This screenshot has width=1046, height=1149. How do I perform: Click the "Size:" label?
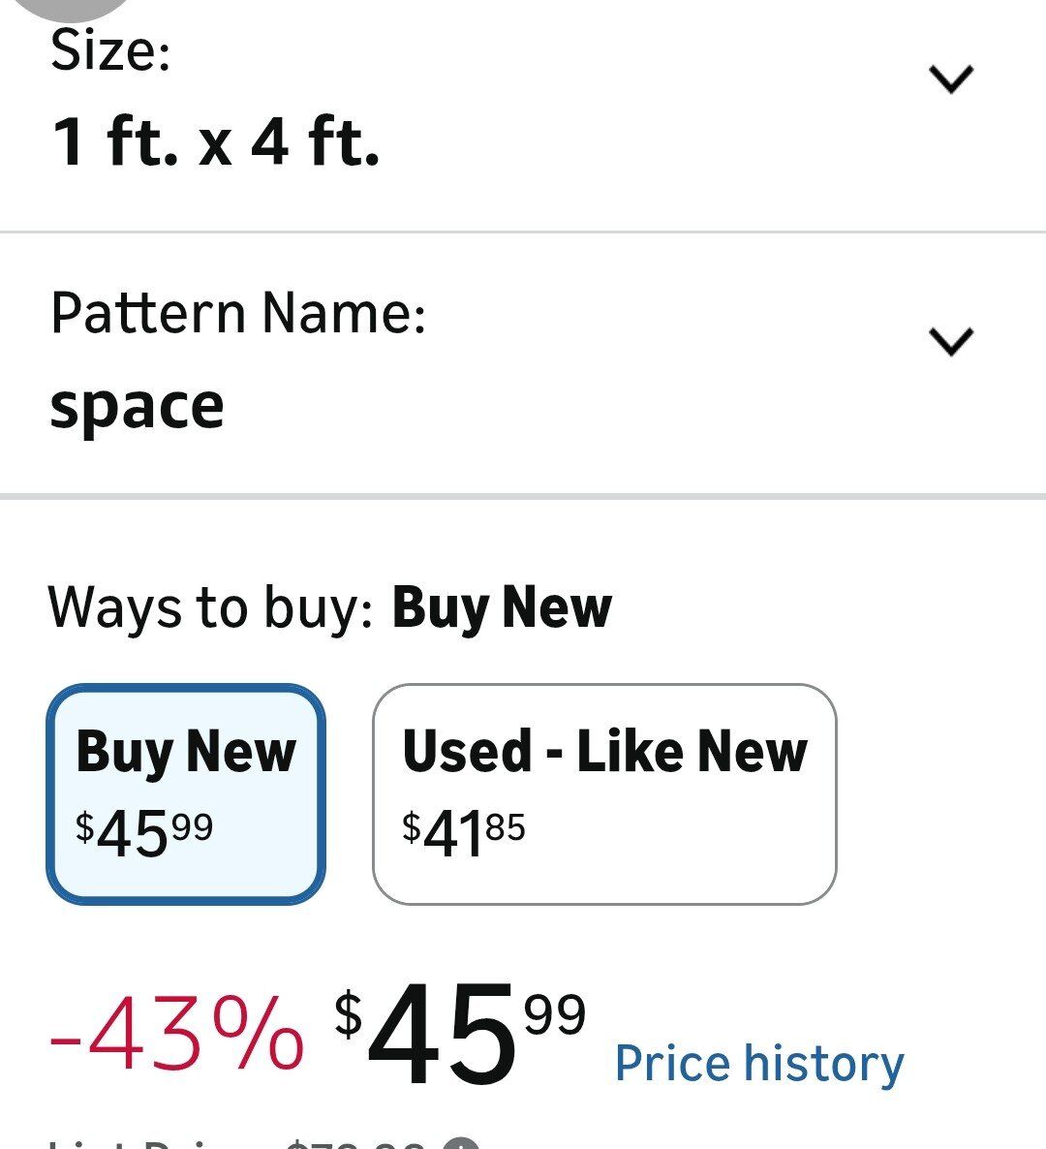pos(110,50)
